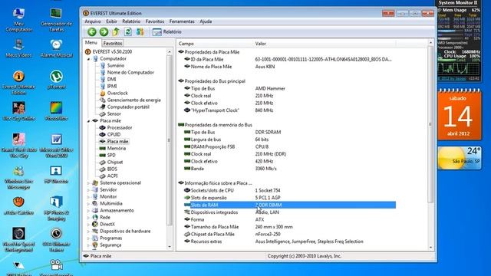Viewport: 491px width, 276px height.
Task: Open the Ferramentas menu
Action: coord(182,21)
